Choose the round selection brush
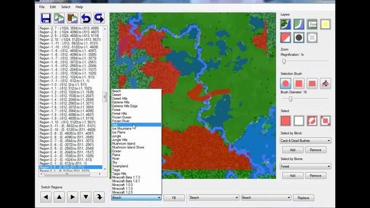 pos(286,83)
